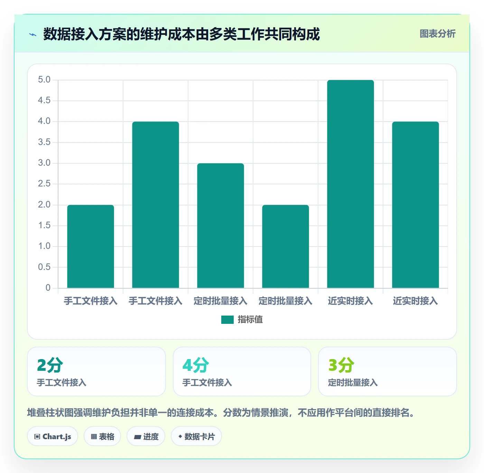Click the lightning bolt icon beside the title

(33, 35)
